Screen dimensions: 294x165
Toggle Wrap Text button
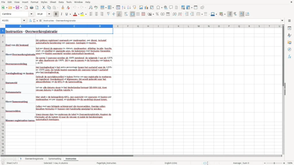pyautogui.click(x=126, y=14)
